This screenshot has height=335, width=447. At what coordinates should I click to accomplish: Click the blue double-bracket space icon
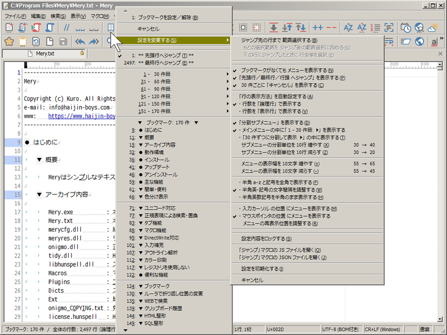(x=80, y=29)
